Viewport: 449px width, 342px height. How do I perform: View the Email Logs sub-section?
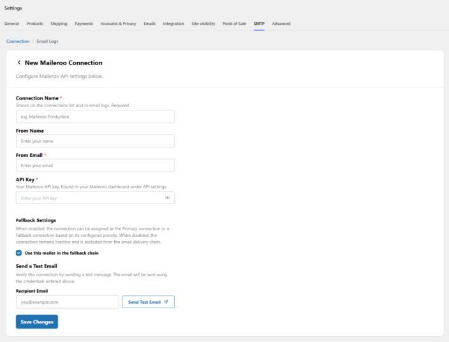point(48,41)
